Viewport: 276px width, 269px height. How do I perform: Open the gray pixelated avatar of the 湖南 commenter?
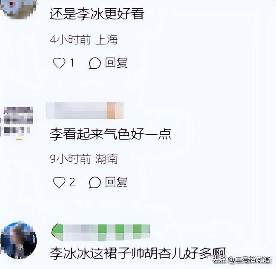coord(17,122)
